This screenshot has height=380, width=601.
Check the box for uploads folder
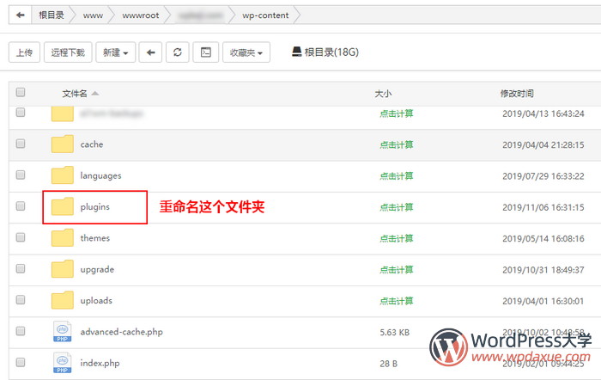coord(21,300)
